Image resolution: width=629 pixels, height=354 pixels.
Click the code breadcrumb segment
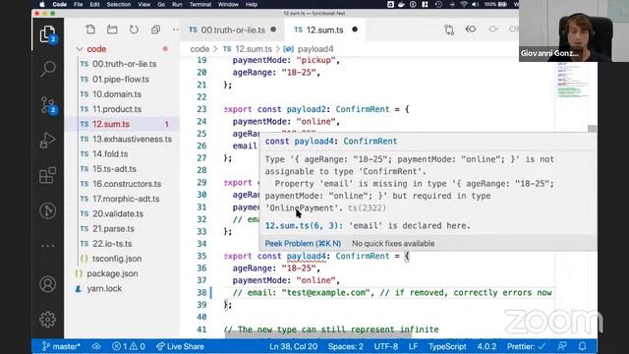point(200,49)
